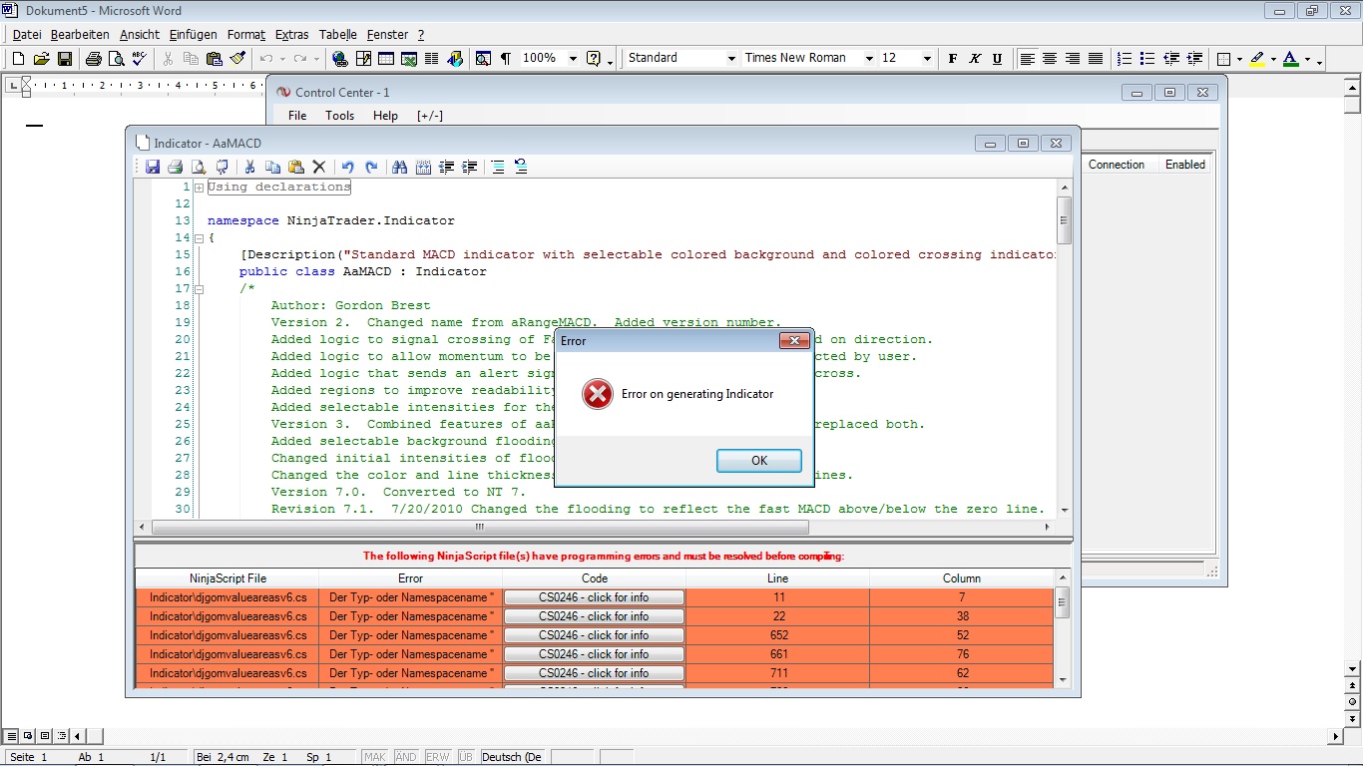Click CS0246 info button for line 11

point(594,597)
